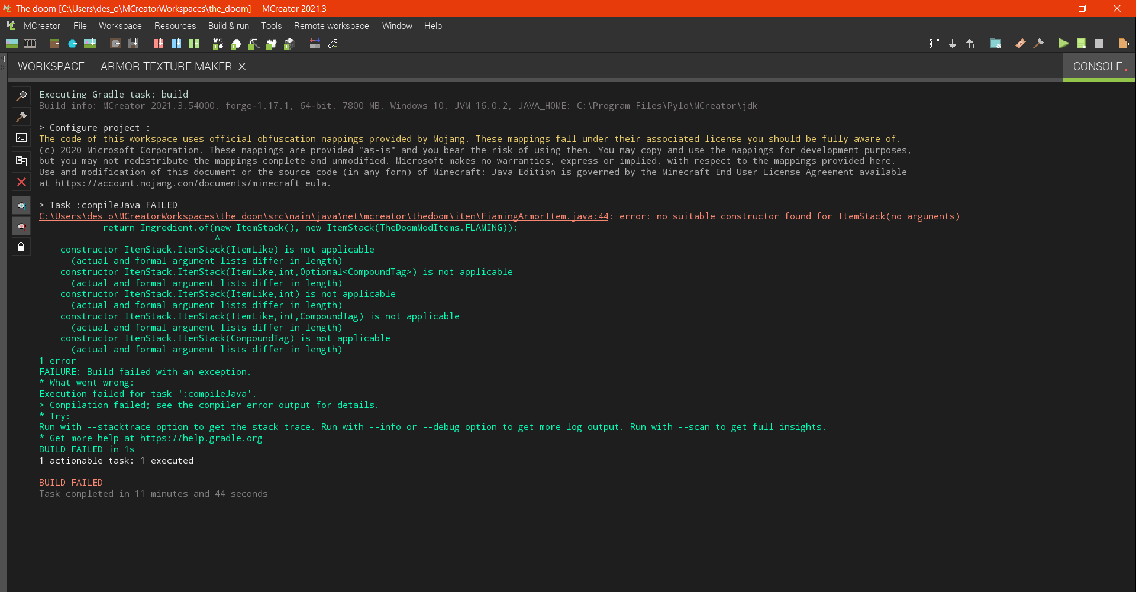
Task: Toggle error messages in console
Action: point(22,226)
